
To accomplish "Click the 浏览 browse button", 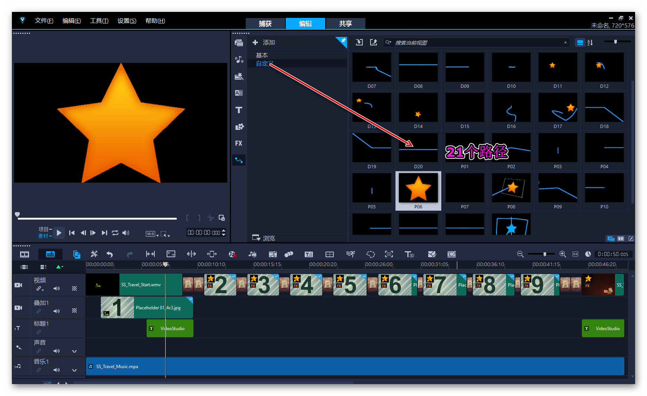I will click(264, 238).
